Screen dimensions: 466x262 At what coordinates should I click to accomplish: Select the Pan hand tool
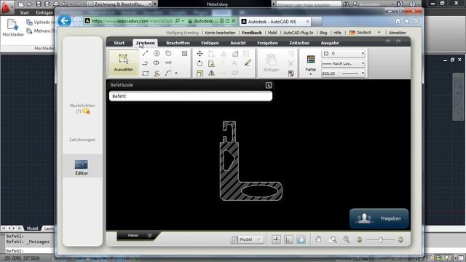point(318,239)
